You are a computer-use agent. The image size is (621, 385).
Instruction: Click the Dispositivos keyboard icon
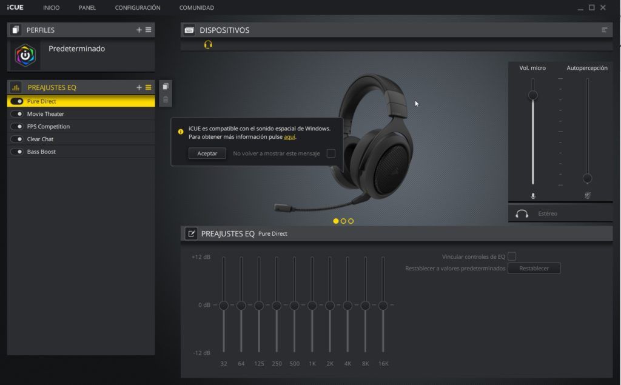click(189, 30)
